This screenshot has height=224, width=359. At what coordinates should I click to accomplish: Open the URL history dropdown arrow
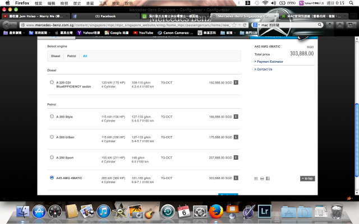pyautogui.click(x=240, y=25)
